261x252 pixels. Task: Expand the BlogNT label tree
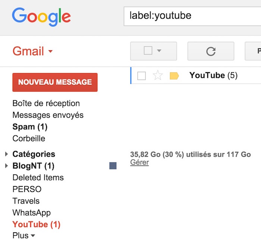pos(7,166)
